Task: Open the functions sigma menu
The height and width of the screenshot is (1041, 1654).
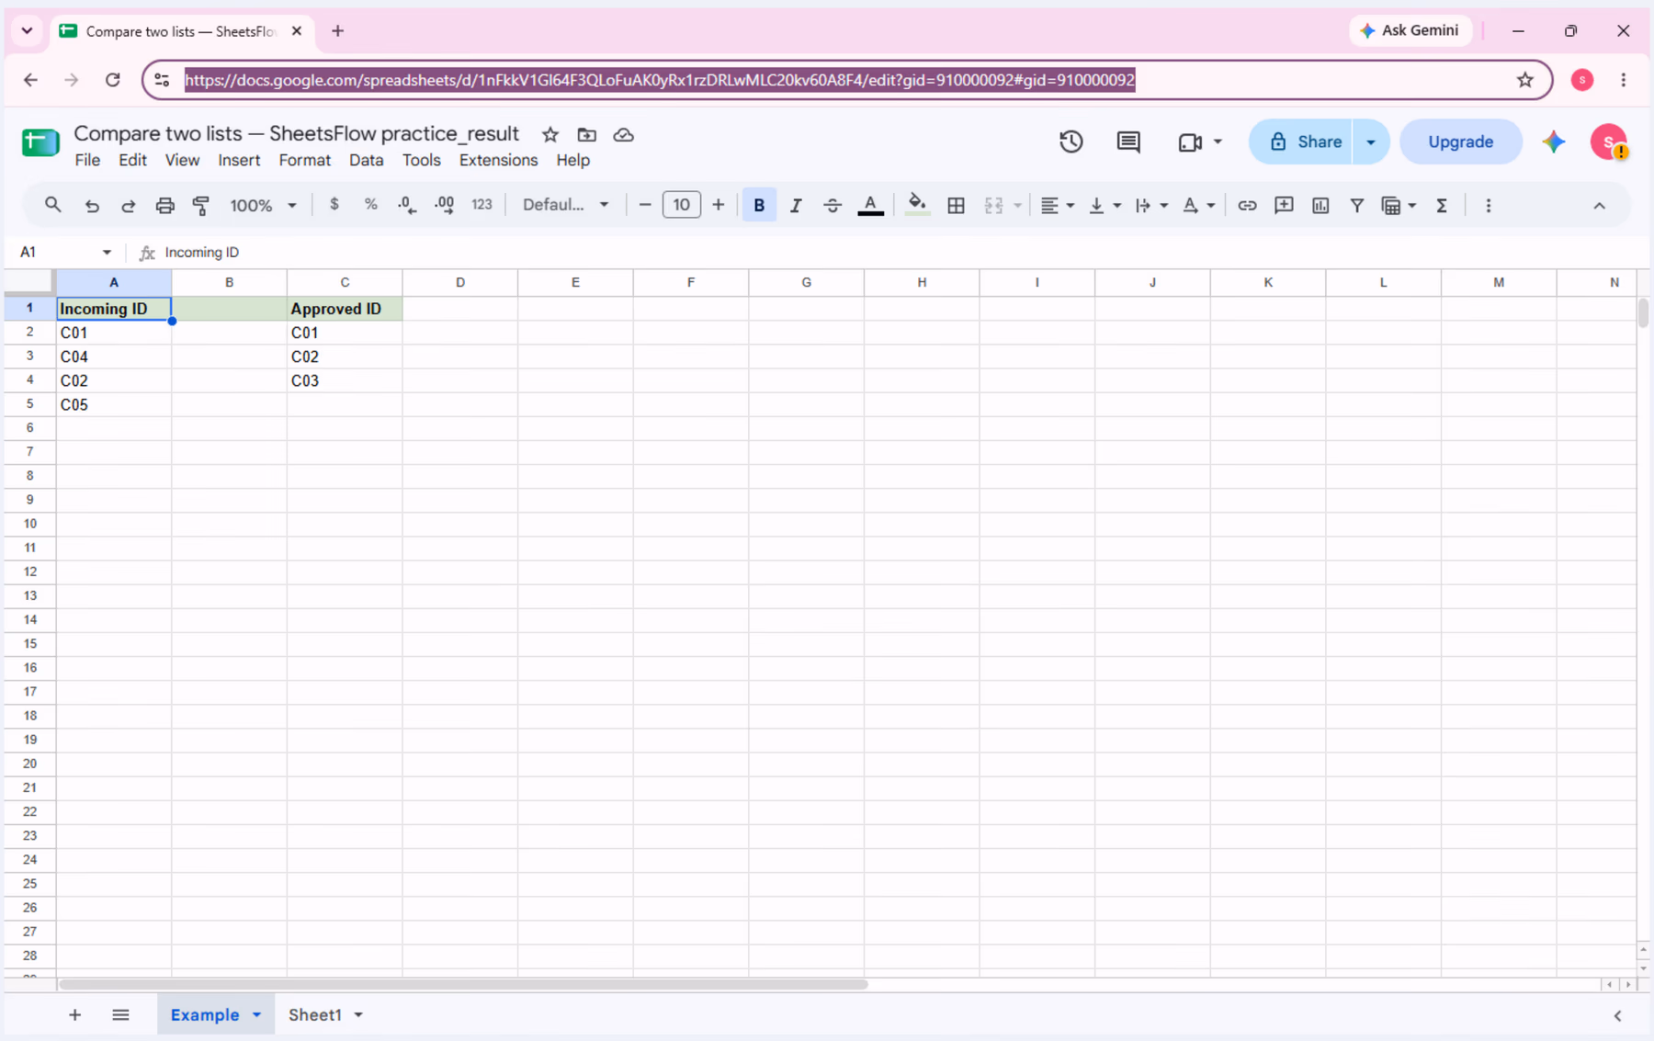Action: [x=1442, y=206]
